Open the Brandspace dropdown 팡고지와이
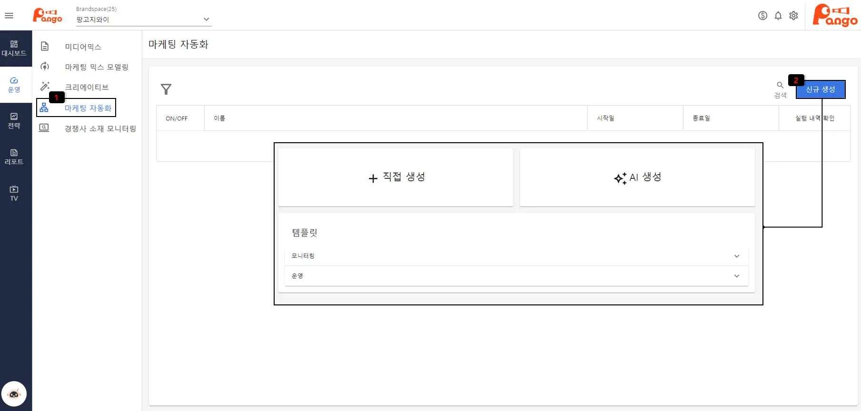Viewport: 861px width, 411px height. pos(143,20)
